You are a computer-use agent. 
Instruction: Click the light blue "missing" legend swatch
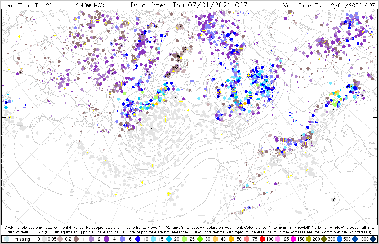click(x=7, y=239)
